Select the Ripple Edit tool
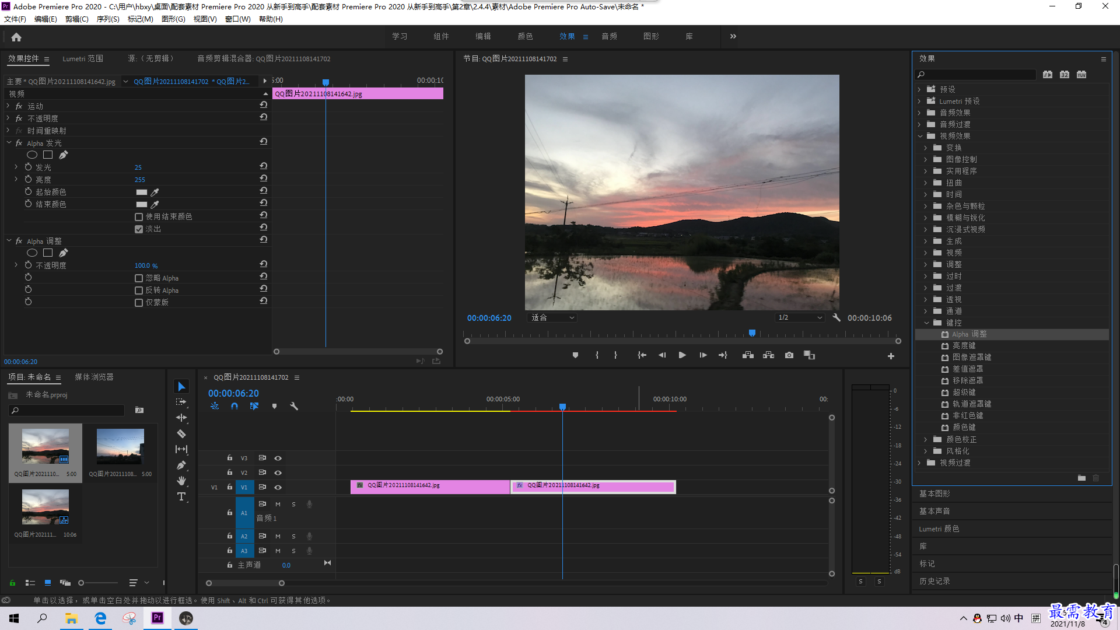The height and width of the screenshot is (630, 1120). [181, 418]
